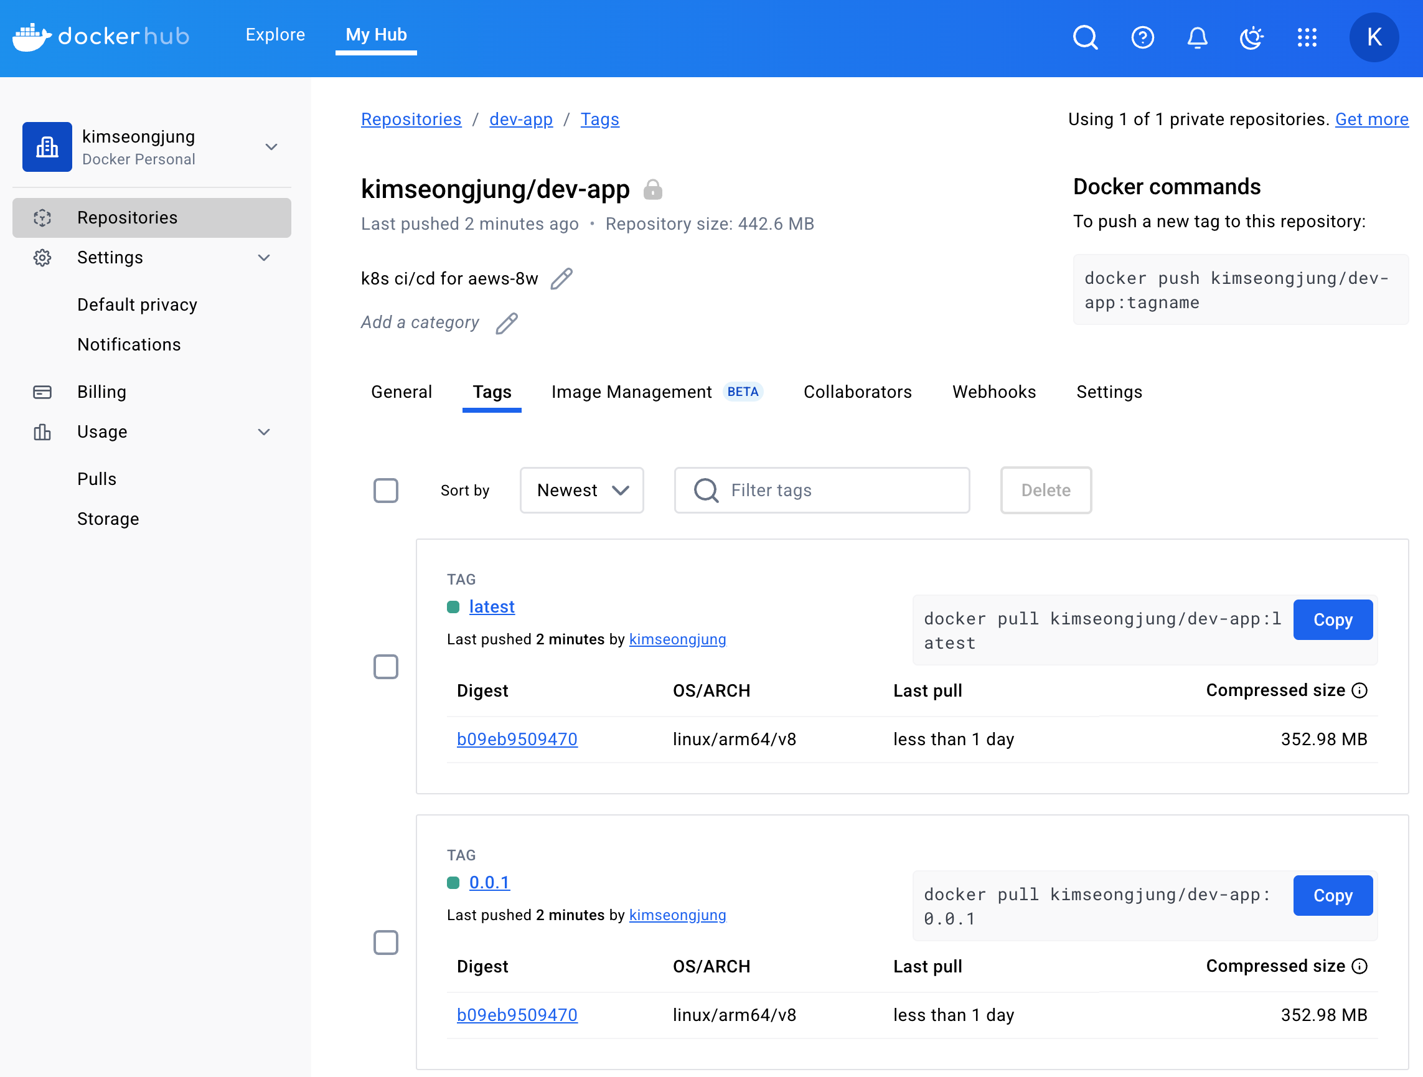Copy the latest tag pull command
The height and width of the screenshot is (1077, 1423).
point(1332,619)
